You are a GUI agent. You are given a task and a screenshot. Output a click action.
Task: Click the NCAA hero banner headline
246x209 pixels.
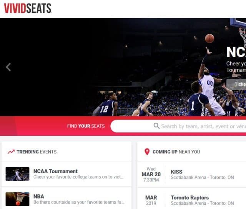click(x=236, y=52)
